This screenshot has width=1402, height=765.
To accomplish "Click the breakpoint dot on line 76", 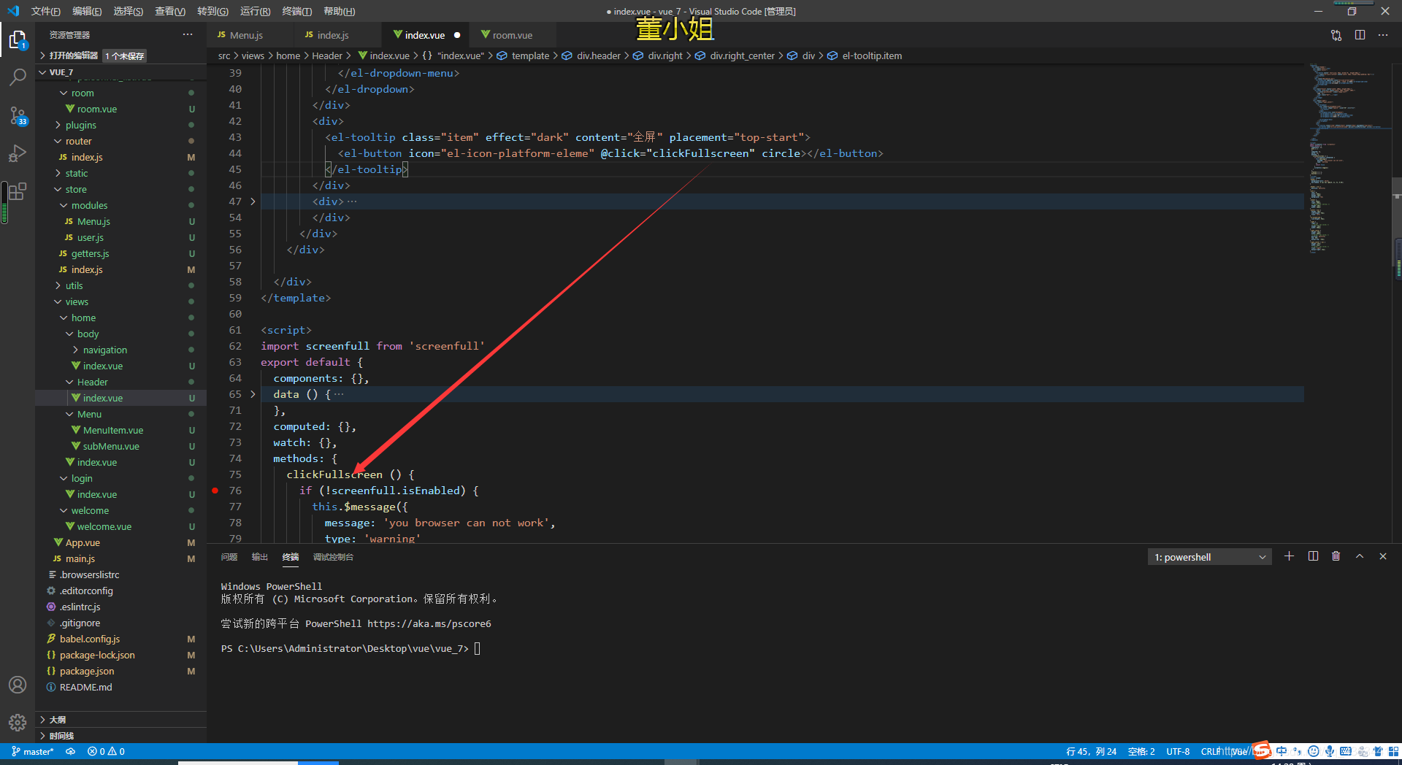I will 215,491.
